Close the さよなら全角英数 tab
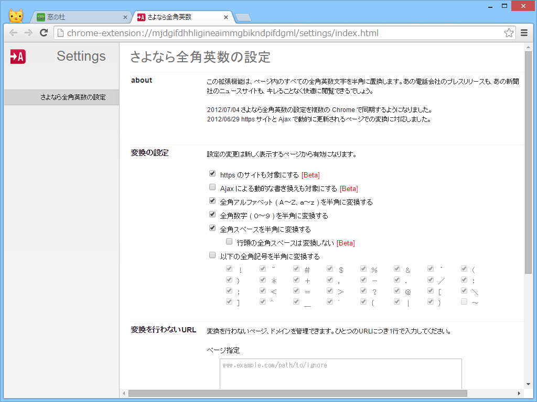537x402 pixels. (x=225, y=17)
